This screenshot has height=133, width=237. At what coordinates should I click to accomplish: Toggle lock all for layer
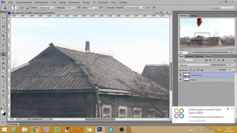[x=202, y=70]
